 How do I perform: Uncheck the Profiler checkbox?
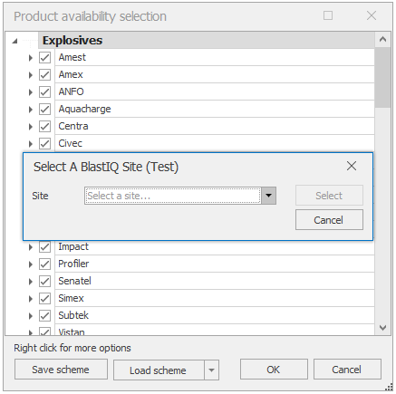coord(44,264)
